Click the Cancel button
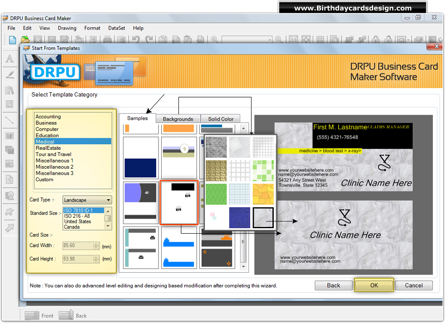445x323 pixels. [414, 285]
